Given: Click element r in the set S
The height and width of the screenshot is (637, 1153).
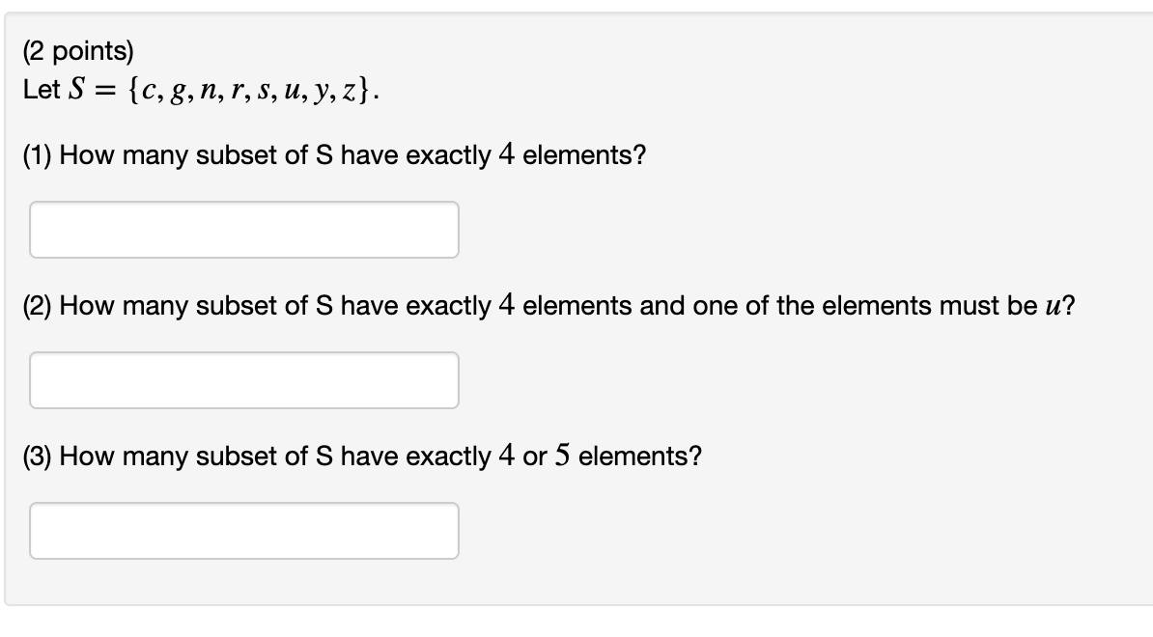Looking at the screenshot, I should click(x=237, y=91).
